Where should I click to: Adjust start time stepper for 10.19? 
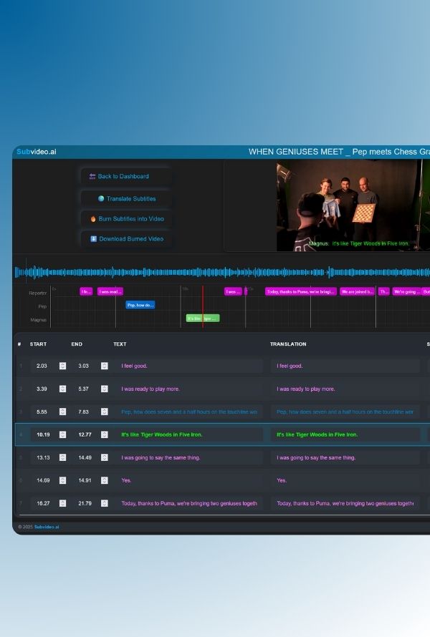(x=62, y=434)
